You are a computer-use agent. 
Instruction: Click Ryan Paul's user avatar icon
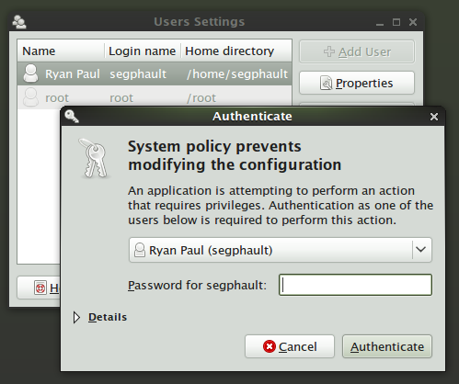[30, 73]
